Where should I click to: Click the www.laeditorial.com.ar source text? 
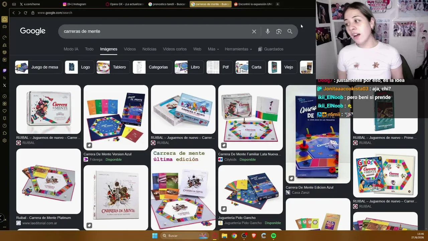click(39, 223)
